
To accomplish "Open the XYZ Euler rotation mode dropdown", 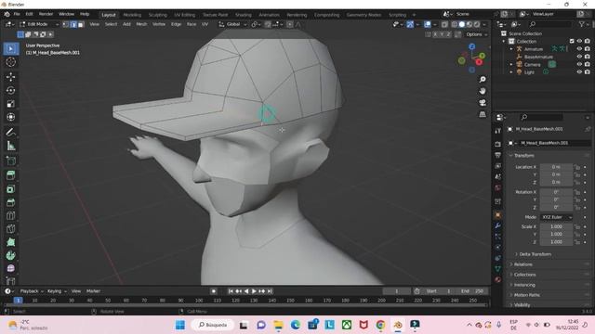I will pos(556,217).
